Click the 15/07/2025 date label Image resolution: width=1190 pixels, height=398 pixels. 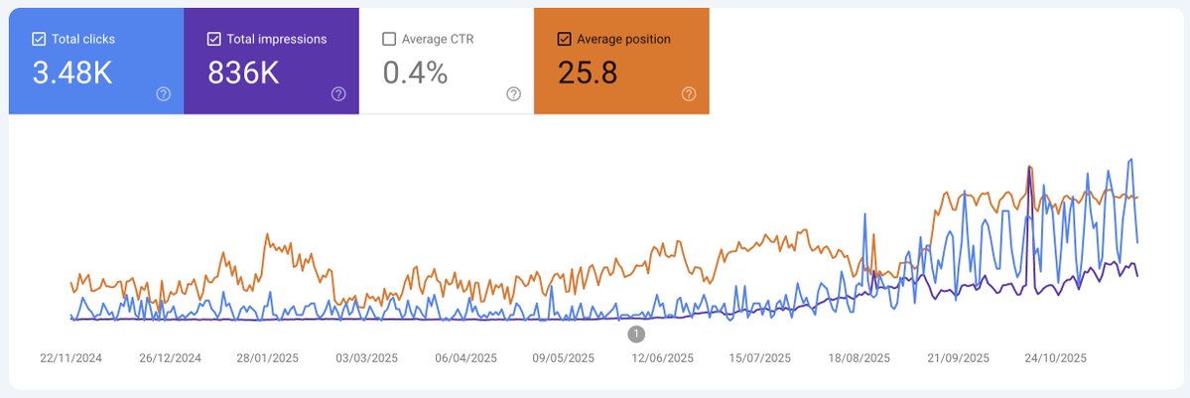(760, 358)
